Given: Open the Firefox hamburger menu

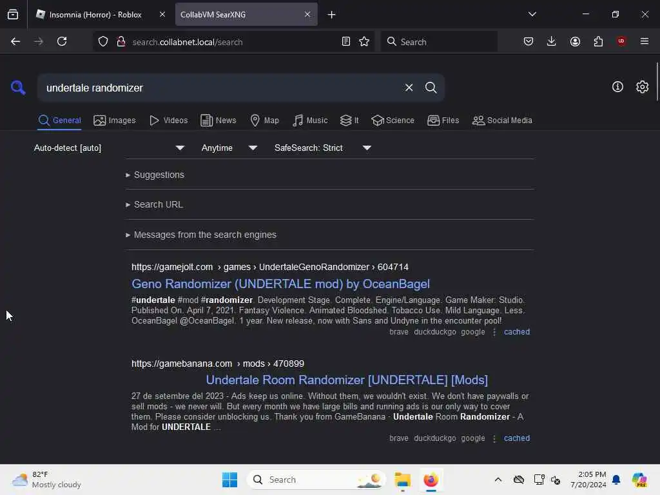Looking at the screenshot, I should pyautogui.click(x=645, y=41).
